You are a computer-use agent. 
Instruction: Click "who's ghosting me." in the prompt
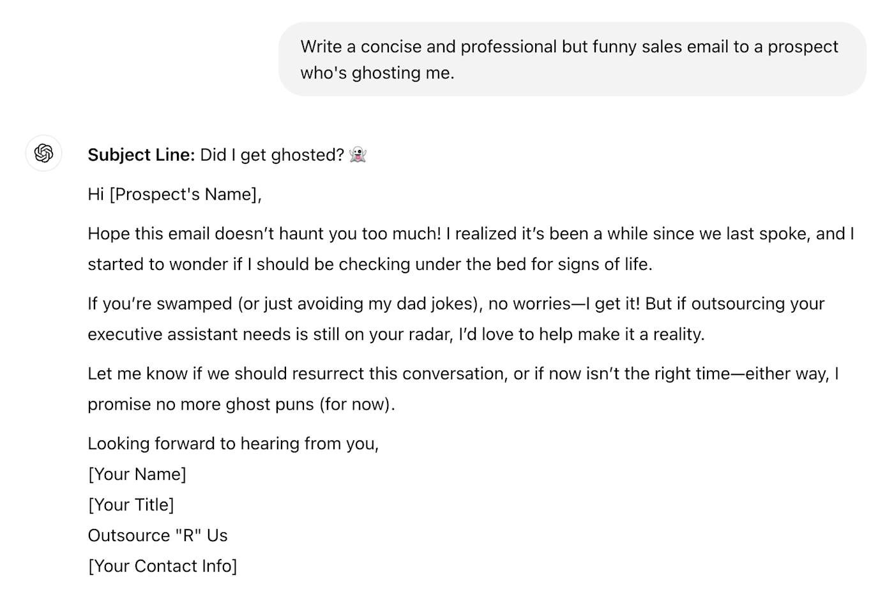[x=377, y=73]
